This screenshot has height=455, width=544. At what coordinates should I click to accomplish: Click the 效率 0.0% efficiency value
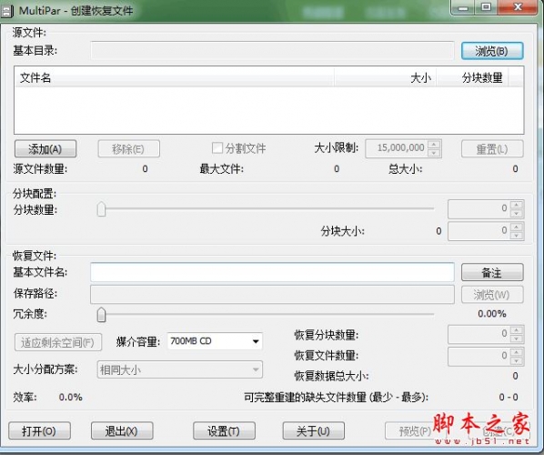(x=70, y=397)
